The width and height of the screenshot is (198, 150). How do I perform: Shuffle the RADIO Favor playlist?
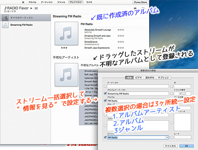tap(36, 8)
